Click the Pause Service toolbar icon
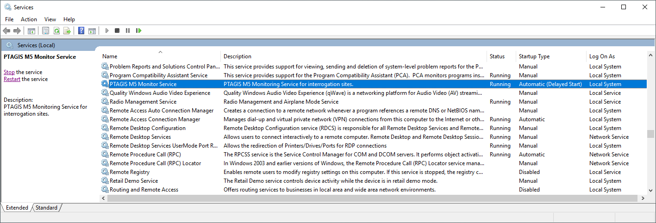This screenshot has height=223, width=656. click(128, 31)
